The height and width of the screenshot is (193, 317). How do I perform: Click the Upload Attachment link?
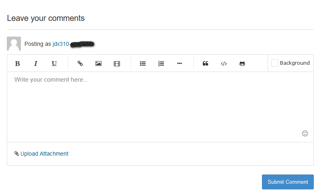click(44, 154)
